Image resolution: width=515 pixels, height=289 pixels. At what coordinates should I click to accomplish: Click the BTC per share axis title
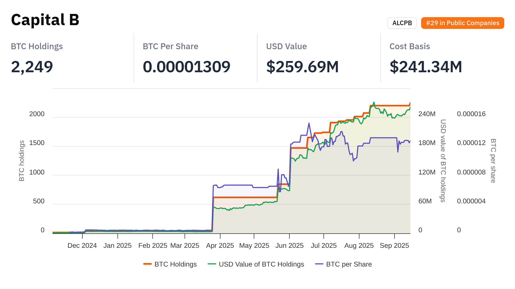pyautogui.click(x=493, y=161)
